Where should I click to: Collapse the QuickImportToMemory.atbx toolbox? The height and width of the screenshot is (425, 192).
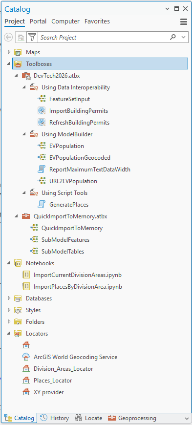point(17,216)
